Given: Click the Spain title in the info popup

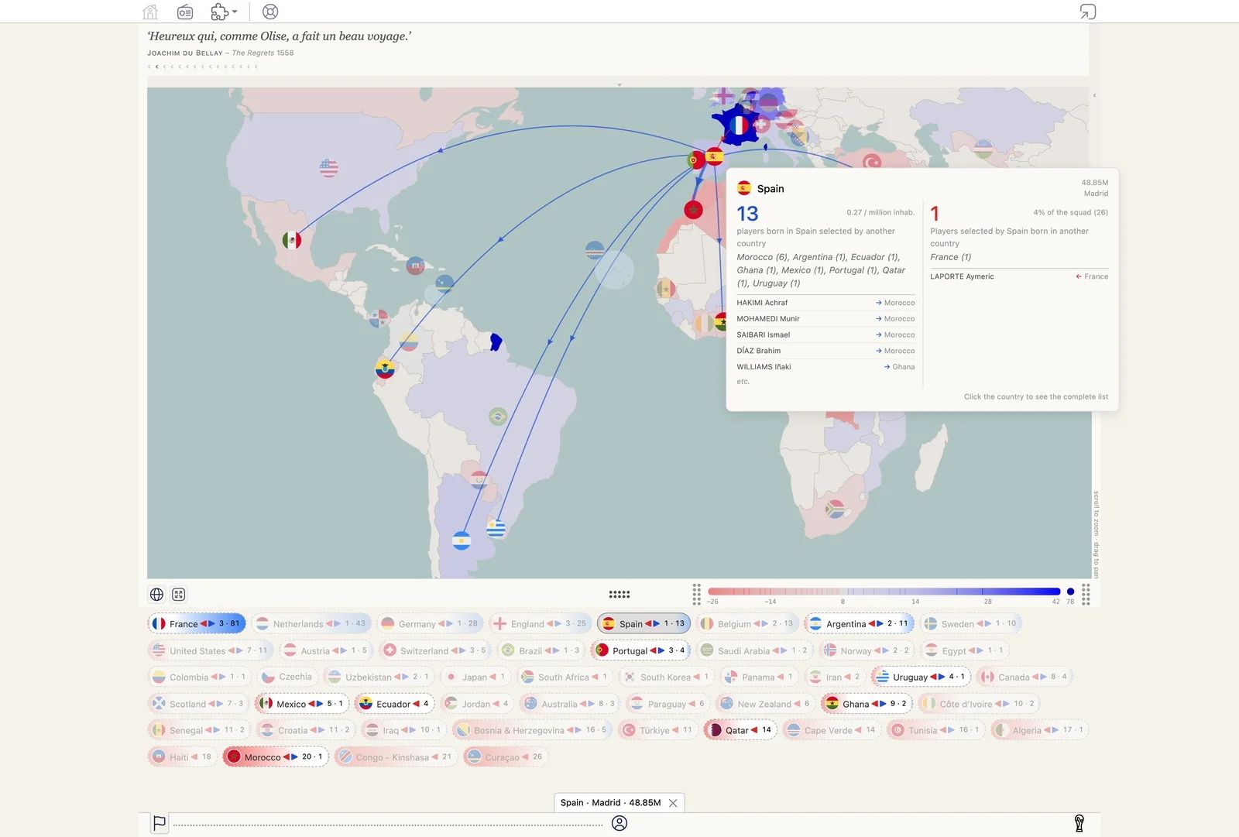Looking at the screenshot, I should (x=771, y=189).
